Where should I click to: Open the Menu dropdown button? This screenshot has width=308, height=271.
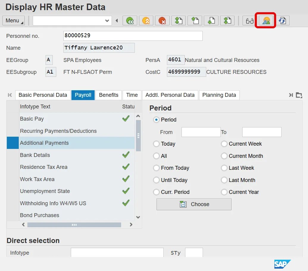tap(13, 21)
